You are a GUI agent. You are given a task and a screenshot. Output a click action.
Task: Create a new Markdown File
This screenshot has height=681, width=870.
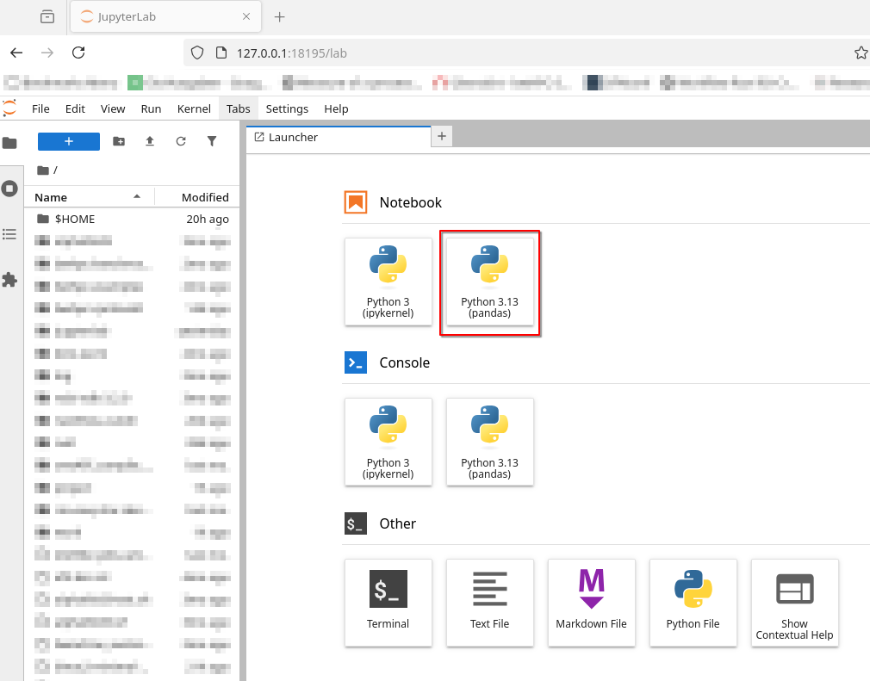[x=592, y=603]
